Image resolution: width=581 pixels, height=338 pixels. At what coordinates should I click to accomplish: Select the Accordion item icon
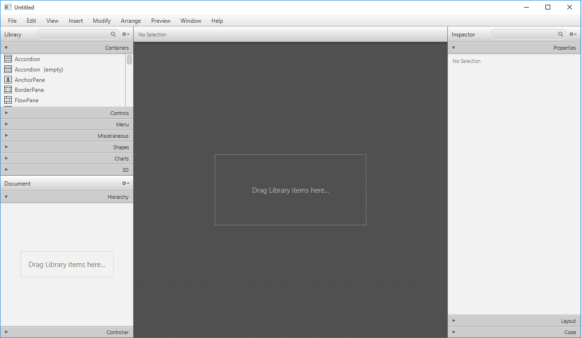(x=8, y=59)
